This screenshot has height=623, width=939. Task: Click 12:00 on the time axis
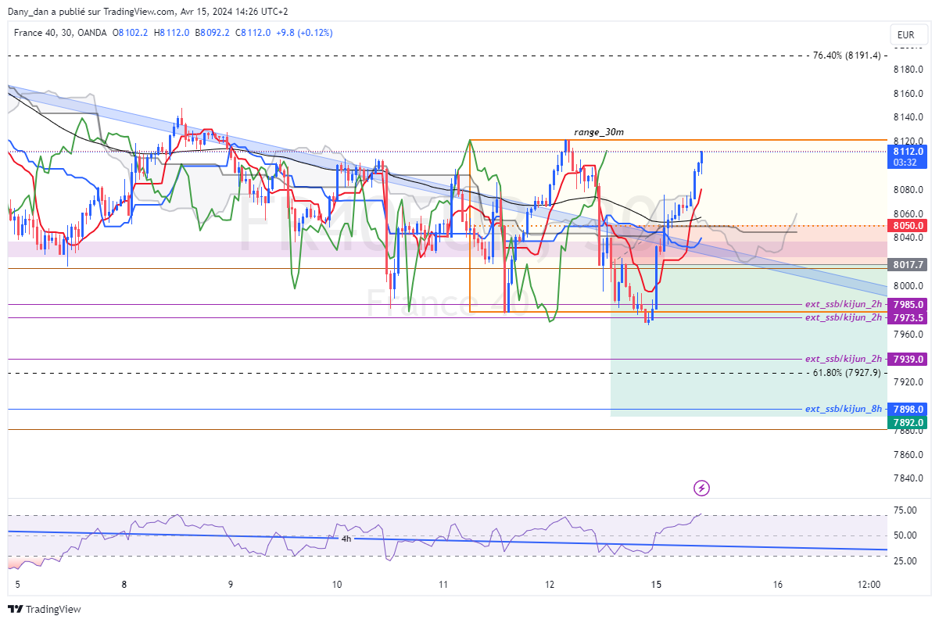(x=869, y=584)
